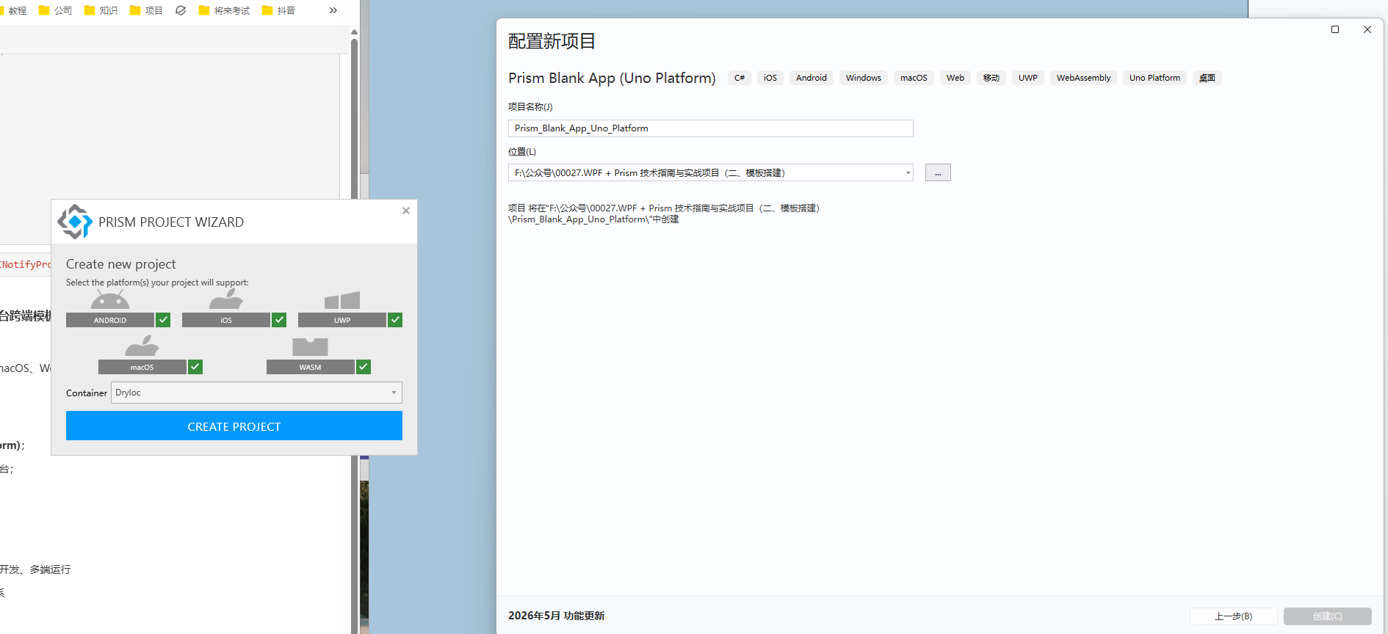Screen dimensions: 1388x634
Task: Open the 抖音 bookmark folder
Action: (279, 10)
